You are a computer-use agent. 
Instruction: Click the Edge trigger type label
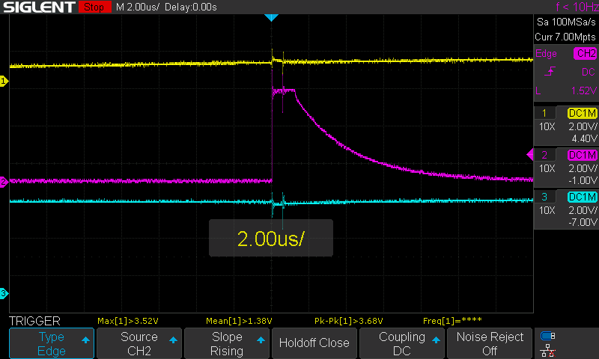coord(546,54)
